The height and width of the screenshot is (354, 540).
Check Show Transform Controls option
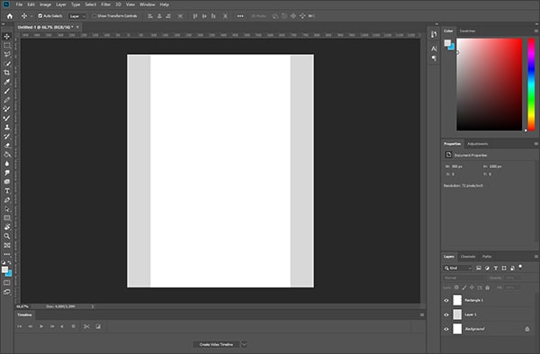pyautogui.click(x=94, y=16)
